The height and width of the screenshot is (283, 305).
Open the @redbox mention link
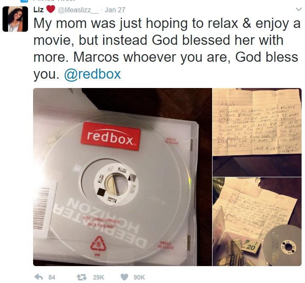click(92, 74)
